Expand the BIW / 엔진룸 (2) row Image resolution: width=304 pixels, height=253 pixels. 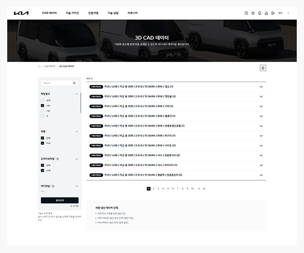[x=261, y=97]
